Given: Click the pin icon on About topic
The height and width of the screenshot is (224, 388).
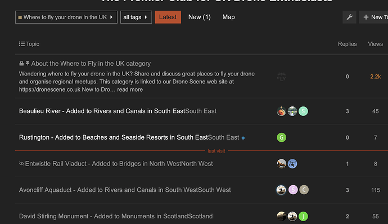Looking at the screenshot, I should click(x=28, y=63).
